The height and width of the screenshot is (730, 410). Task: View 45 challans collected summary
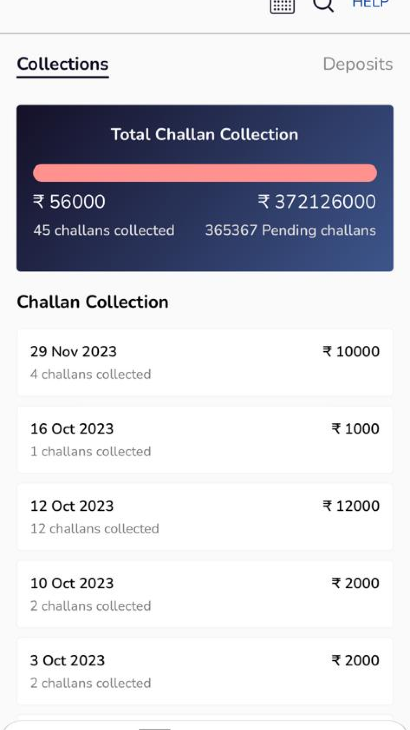pyautogui.click(x=104, y=230)
